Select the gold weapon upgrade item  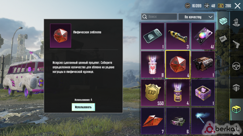(x=178, y=36)
